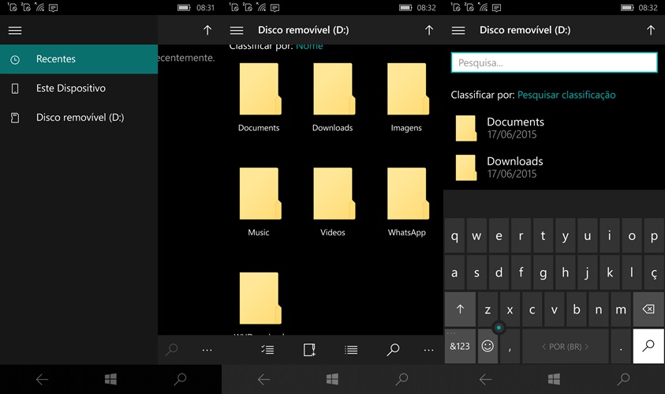Open Downloads folder in grid view
The height and width of the screenshot is (394, 665).
pos(333,97)
